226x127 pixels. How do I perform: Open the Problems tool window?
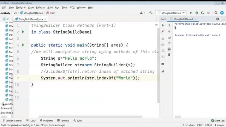46,121
